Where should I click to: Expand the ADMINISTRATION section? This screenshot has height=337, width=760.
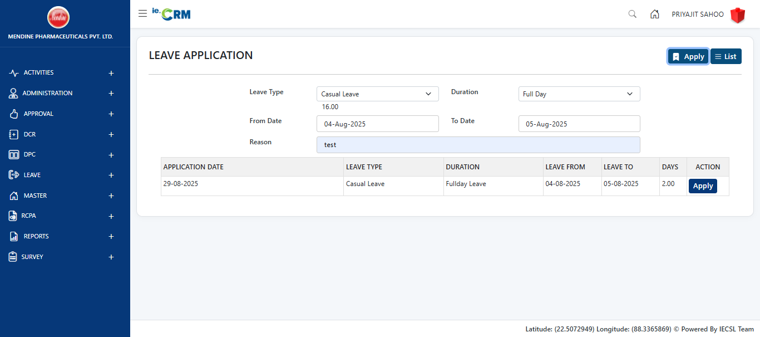coord(48,93)
